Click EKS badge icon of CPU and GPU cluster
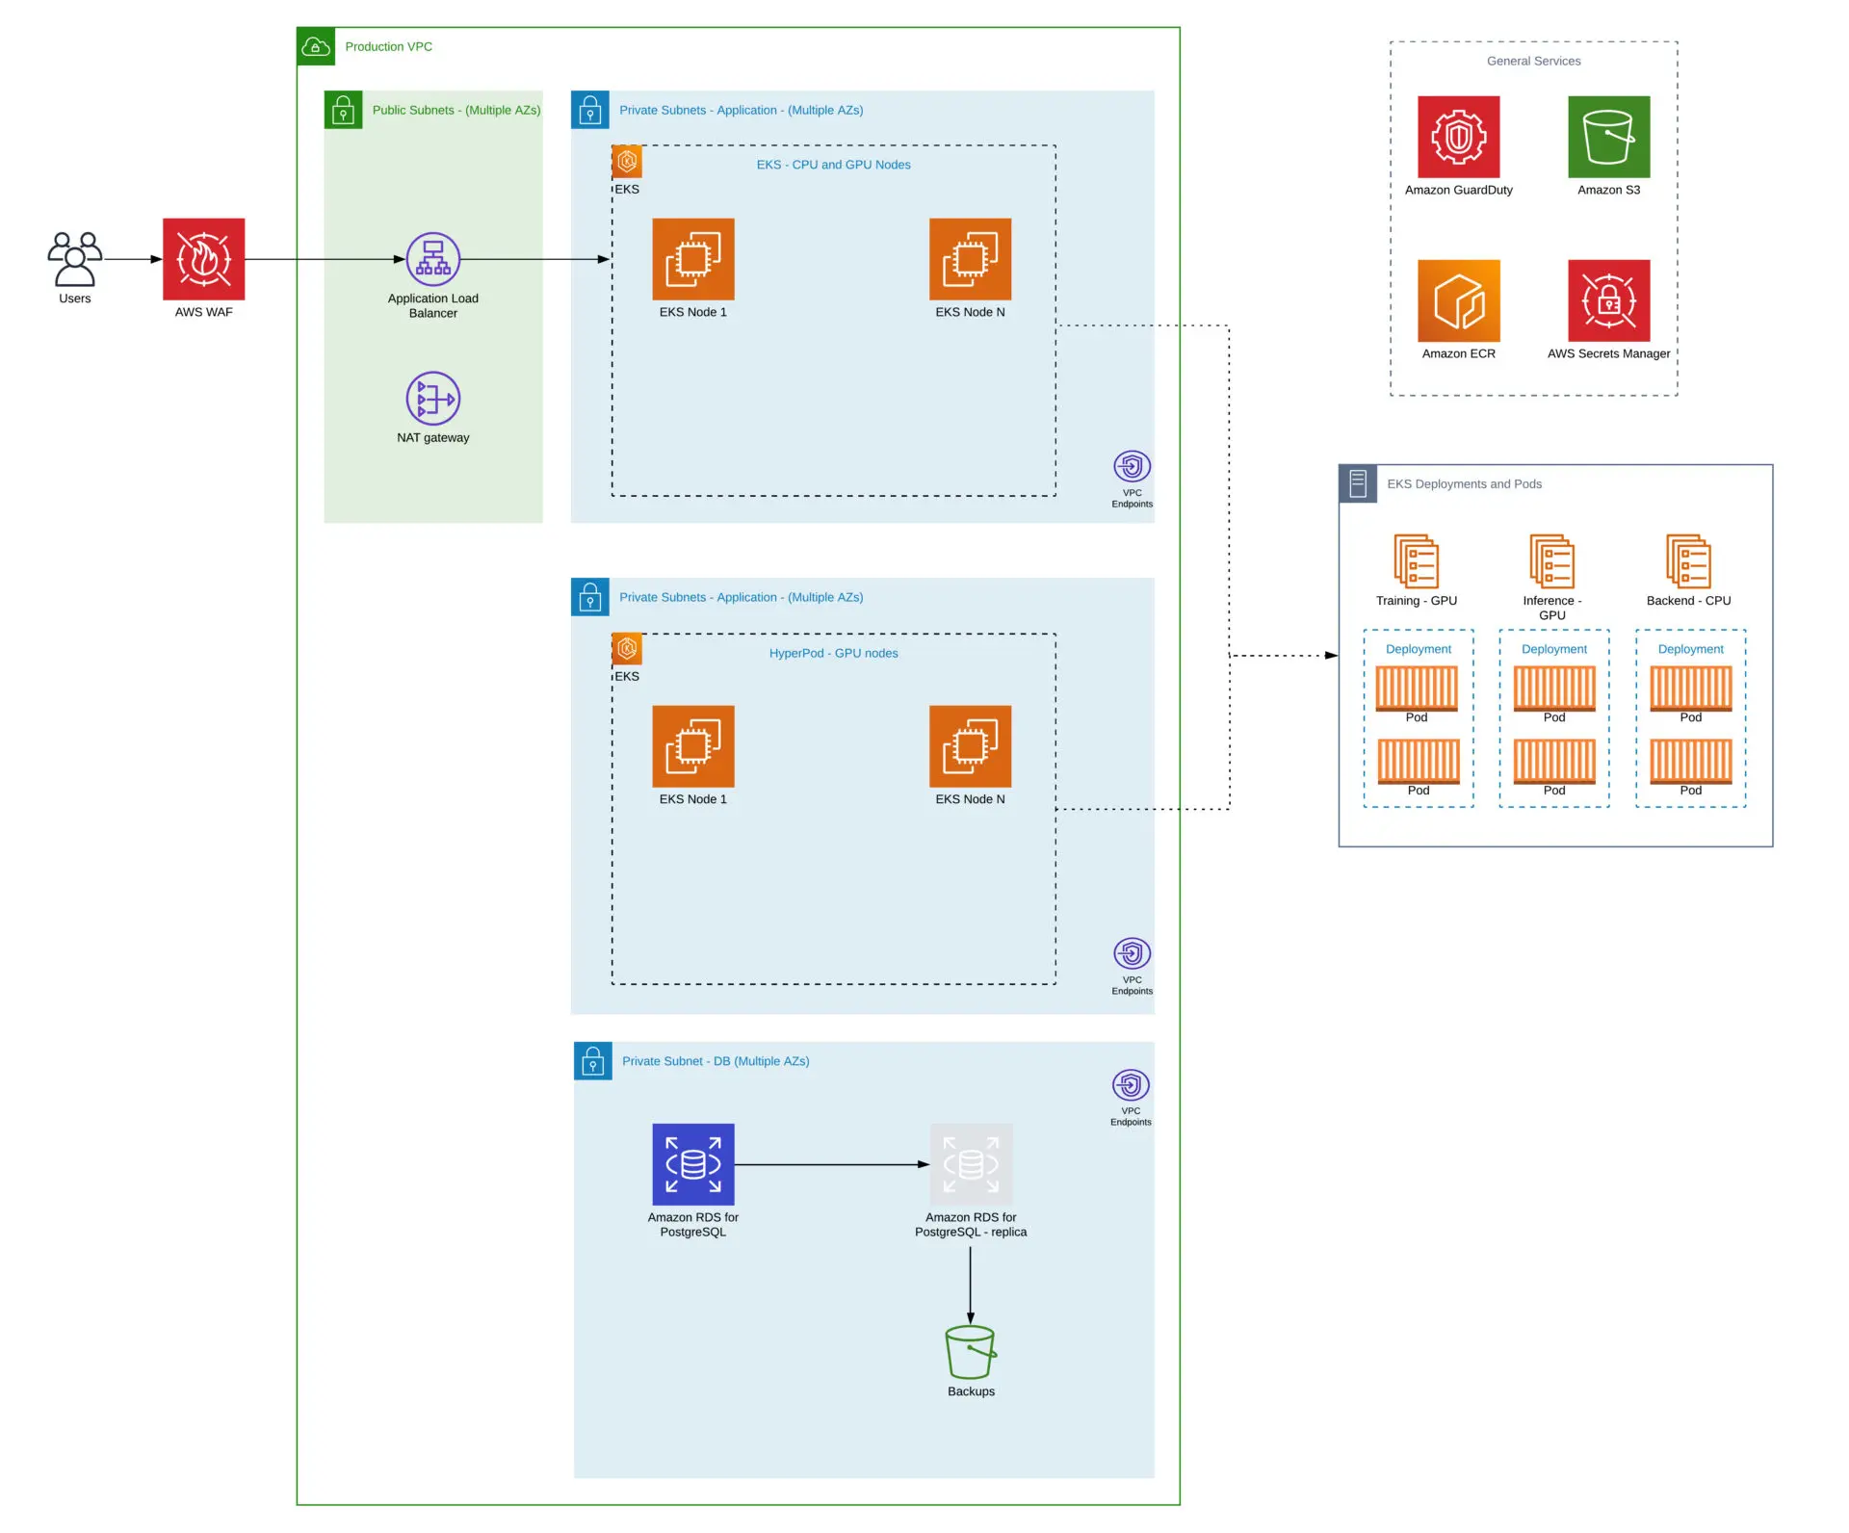1849x1533 pixels. pyautogui.click(x=627, y=162)
